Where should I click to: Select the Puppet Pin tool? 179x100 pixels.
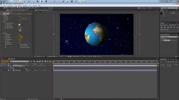pos(36,8)
